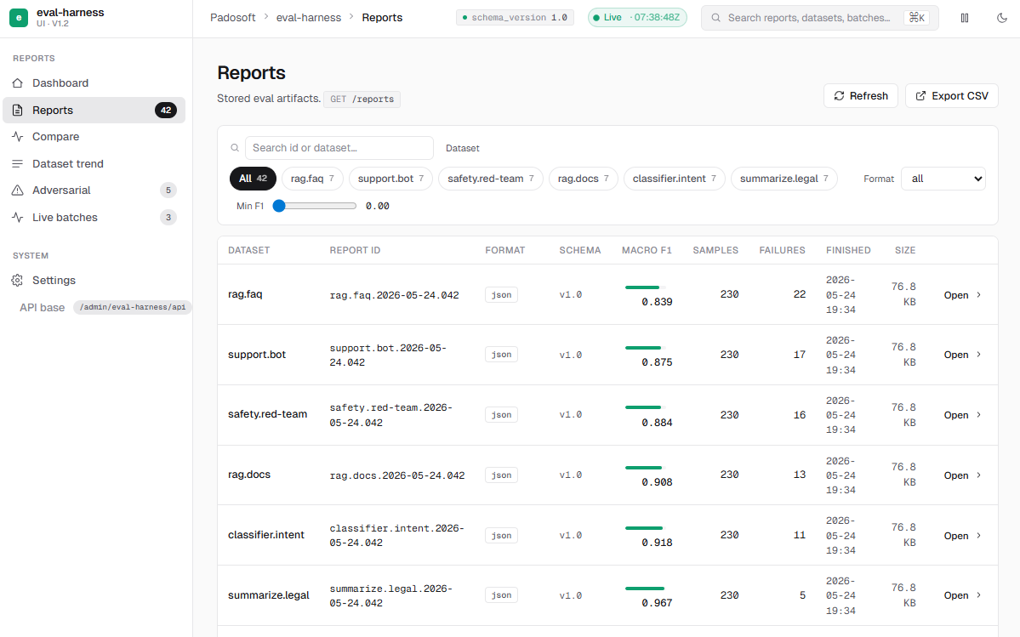Viewport: 1020px width, 637px height.
Task: Click the 0.875 F1 value
Action: pyautogui.click(x=657, y=362)
